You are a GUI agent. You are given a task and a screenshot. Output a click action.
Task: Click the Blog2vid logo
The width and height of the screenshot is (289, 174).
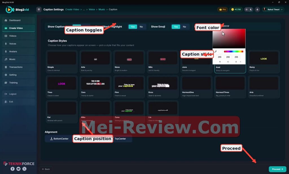(17, 10)
